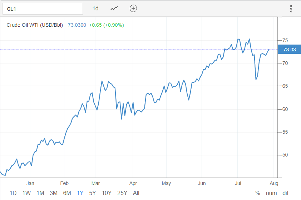Select the 1D time range
Viewport: 301px width, 200px height.
point(13,193)
